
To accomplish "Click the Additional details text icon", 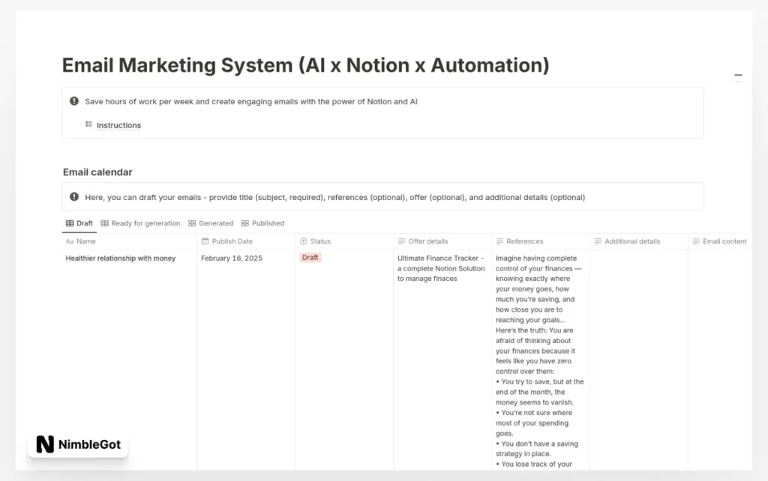I will pyautogui.click(x=598, y=241).
